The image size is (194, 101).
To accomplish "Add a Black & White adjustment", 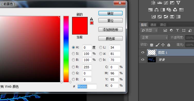I will [163, 10].
